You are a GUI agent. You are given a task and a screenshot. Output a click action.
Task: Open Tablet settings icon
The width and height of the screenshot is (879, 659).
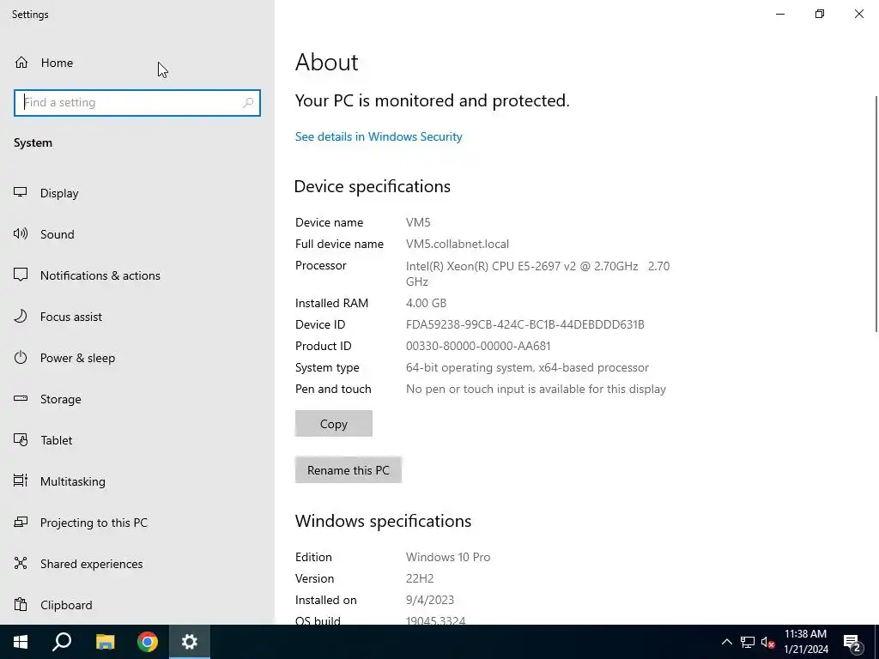[21, 440]
